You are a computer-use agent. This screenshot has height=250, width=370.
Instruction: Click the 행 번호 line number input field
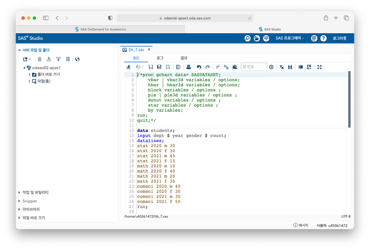tap(254, 67)
